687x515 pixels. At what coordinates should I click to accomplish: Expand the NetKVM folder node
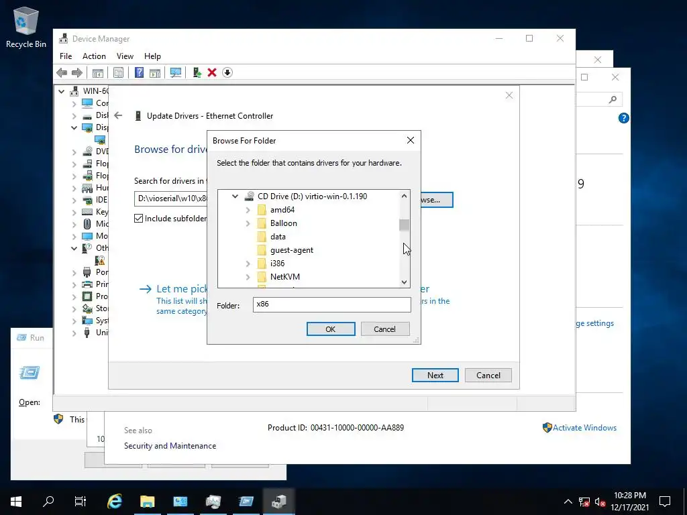[248, 277]
